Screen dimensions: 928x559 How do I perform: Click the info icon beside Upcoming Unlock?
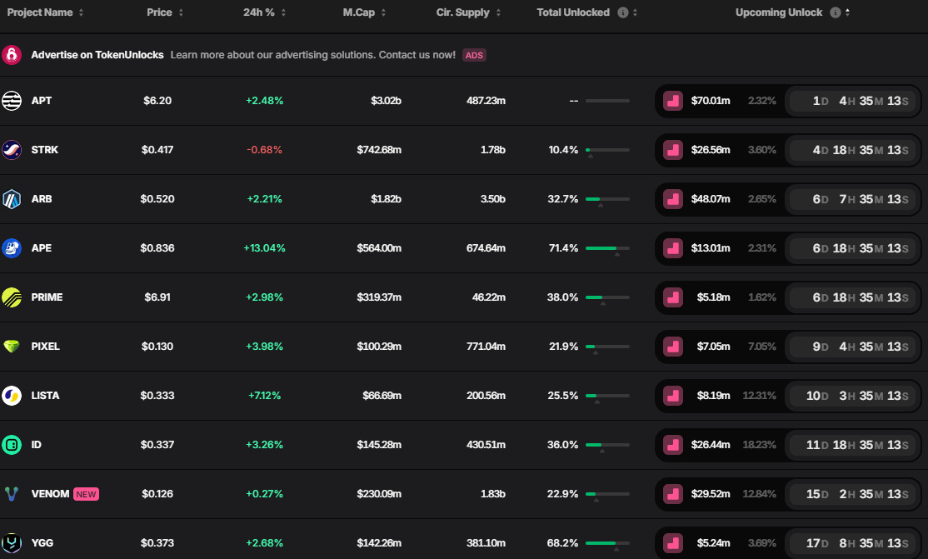point(835,12)
